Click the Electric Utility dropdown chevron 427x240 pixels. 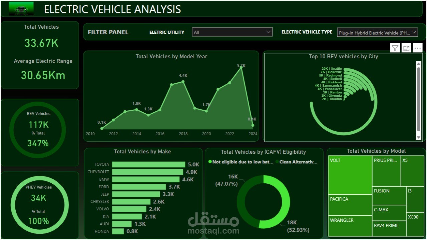(269, 32)
